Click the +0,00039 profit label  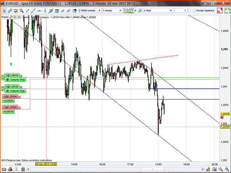point(8,111)
